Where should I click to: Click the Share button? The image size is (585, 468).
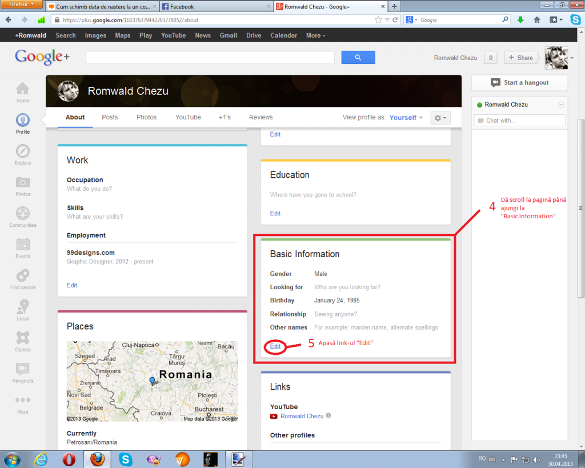tap(521, 58)
